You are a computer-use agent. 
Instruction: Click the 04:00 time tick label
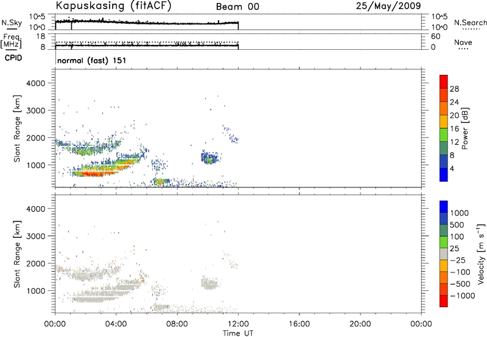116,324
